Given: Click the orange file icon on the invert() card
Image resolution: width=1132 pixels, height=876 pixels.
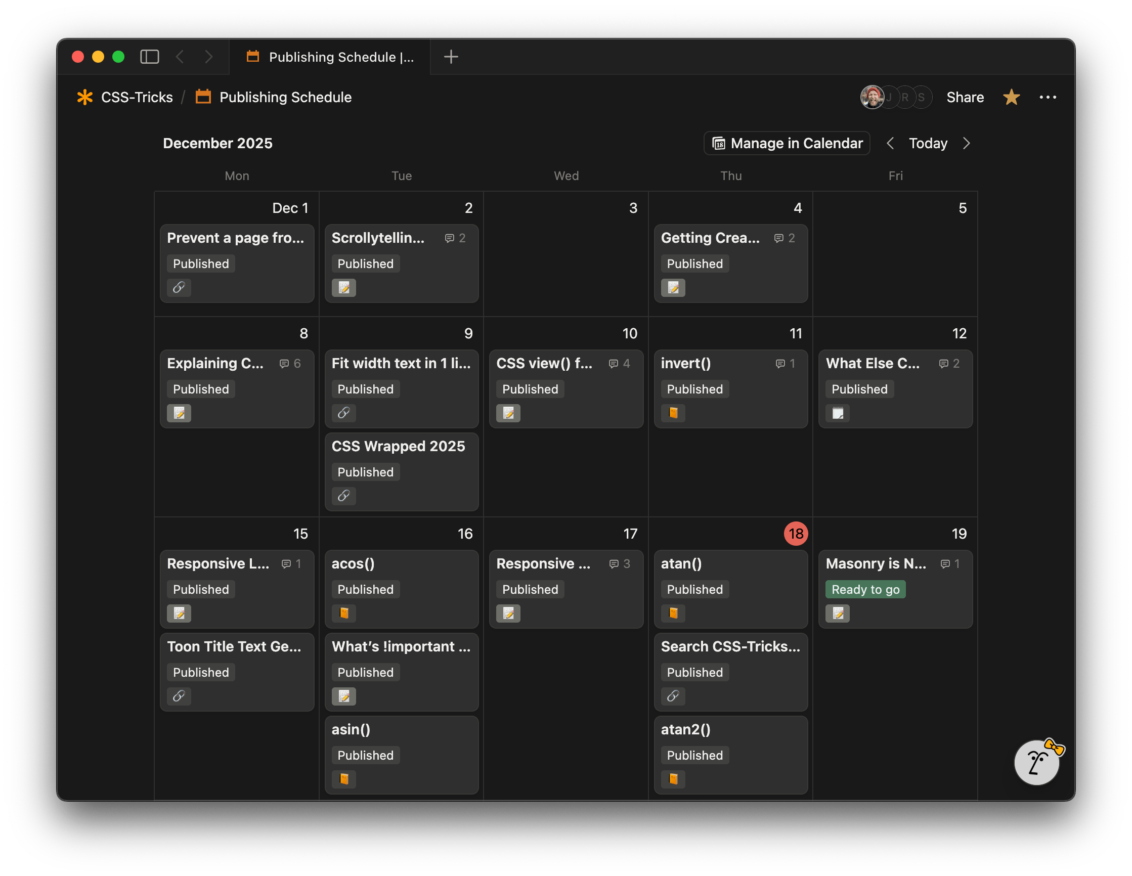Looking at the screenshot, I should (672, 413).
